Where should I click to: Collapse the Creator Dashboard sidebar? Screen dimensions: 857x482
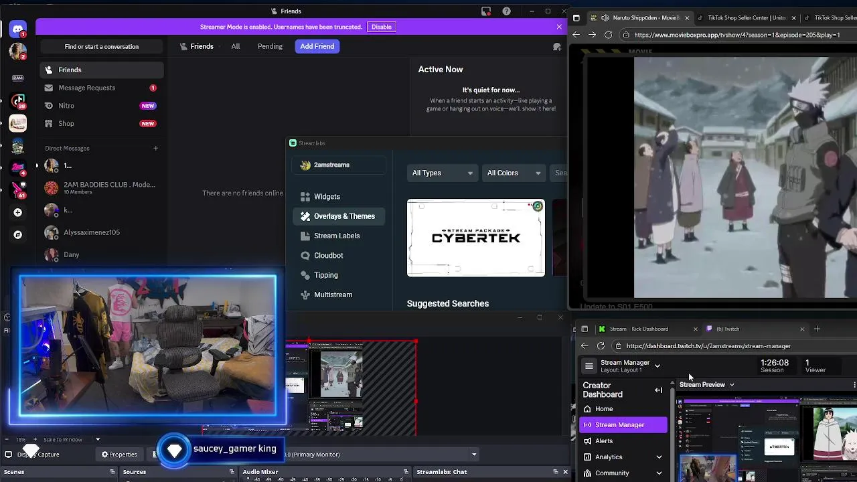(659, 390)
